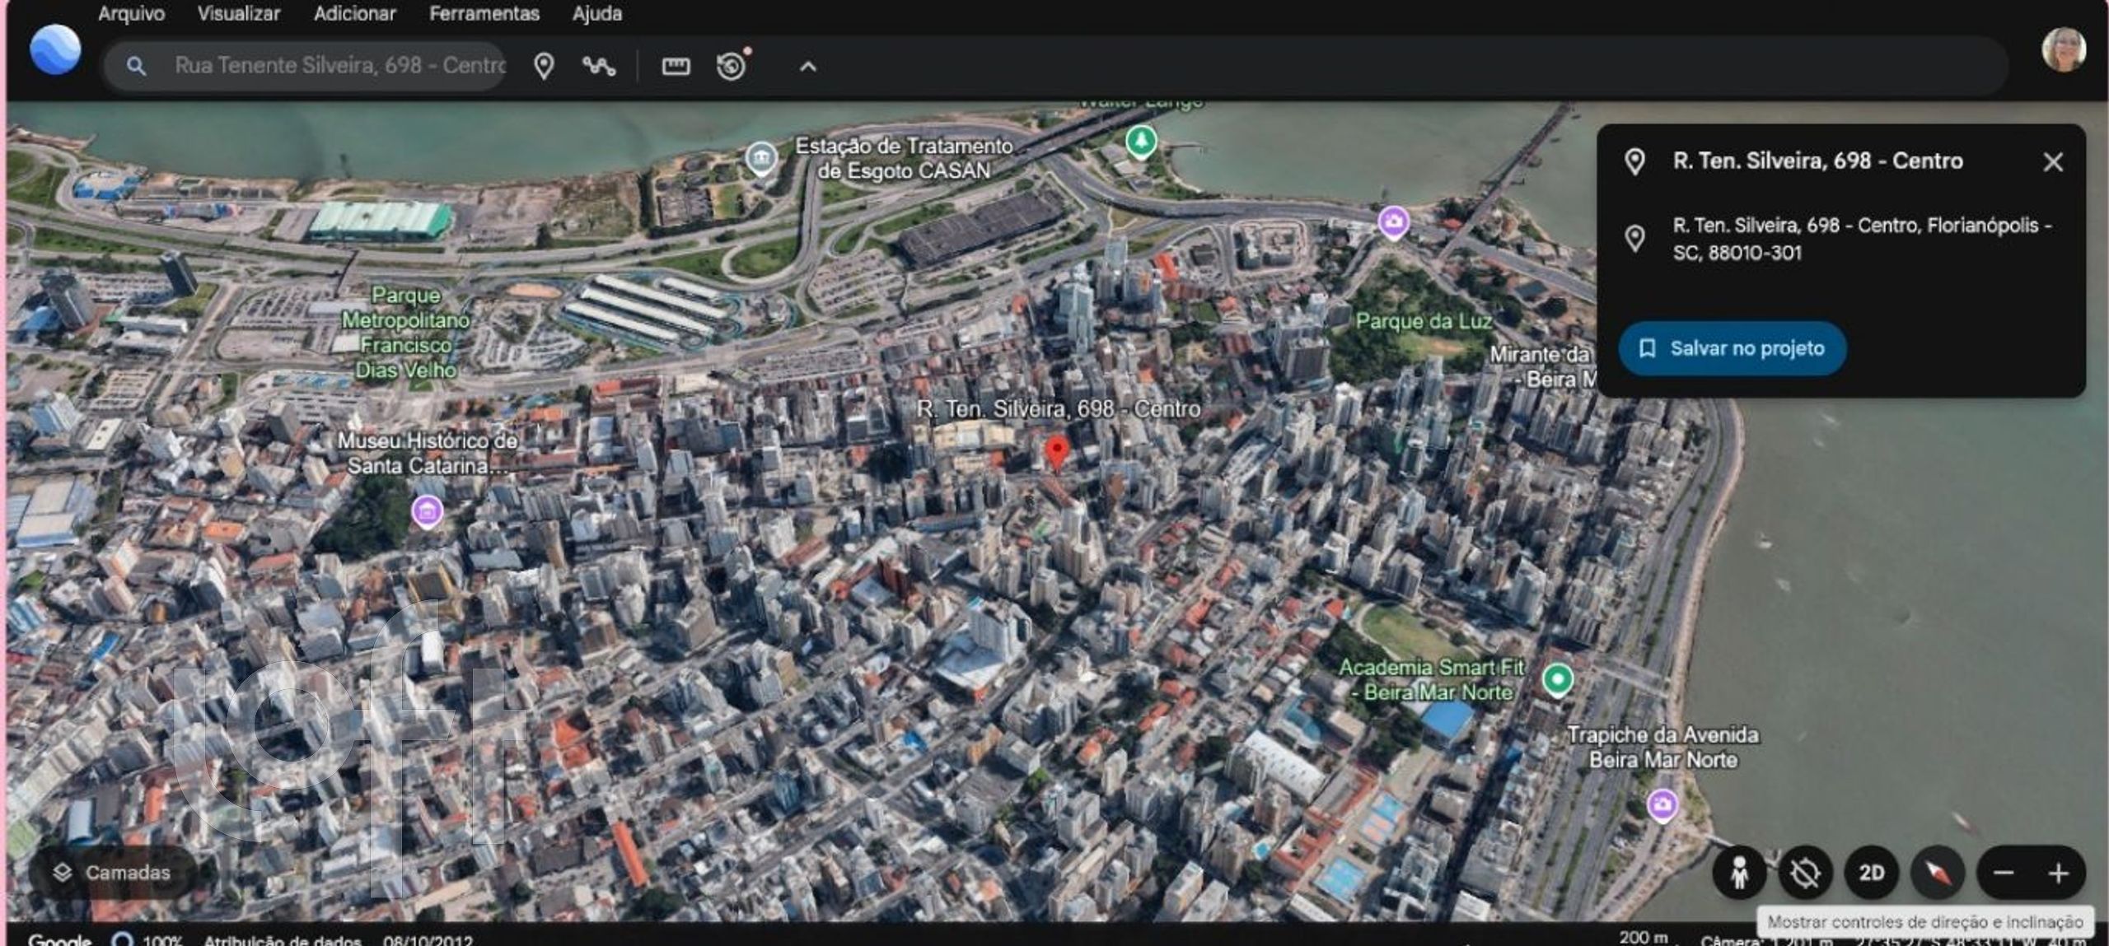
Task: Close the R. Ten. Silveira info card
Action: point(2053,161)
